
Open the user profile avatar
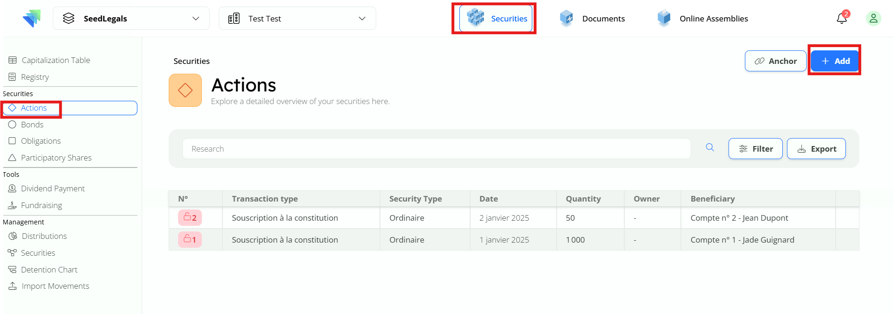(873, 19)
